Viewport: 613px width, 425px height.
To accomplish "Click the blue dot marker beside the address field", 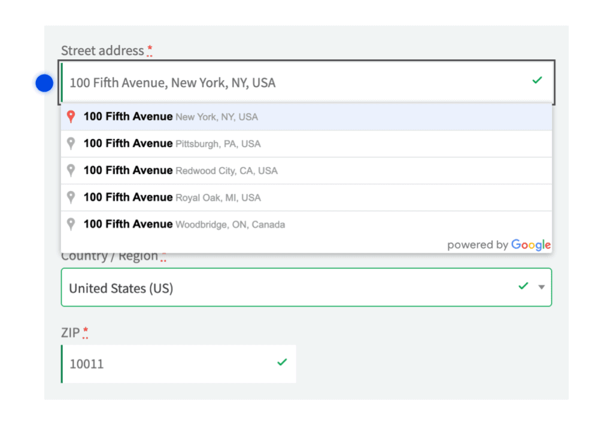I will click(44, 83).
